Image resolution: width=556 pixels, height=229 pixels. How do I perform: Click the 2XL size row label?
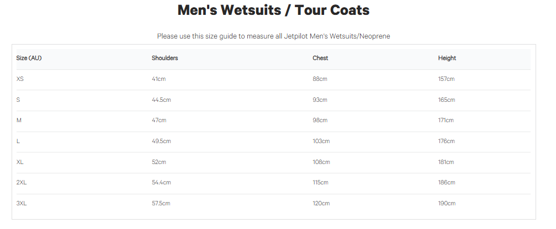pos(22,183)
